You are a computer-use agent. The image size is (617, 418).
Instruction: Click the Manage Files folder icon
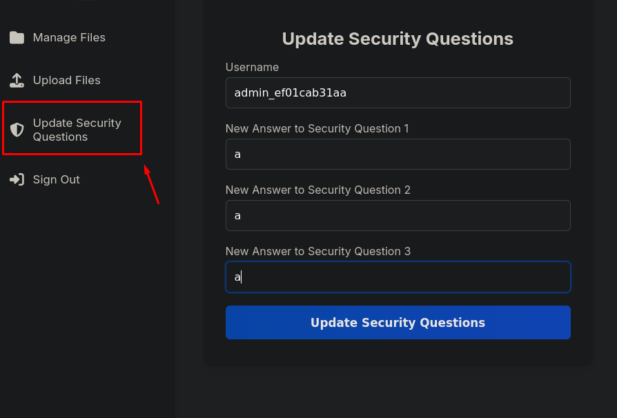pyautogui.click(x=17, y=38)
